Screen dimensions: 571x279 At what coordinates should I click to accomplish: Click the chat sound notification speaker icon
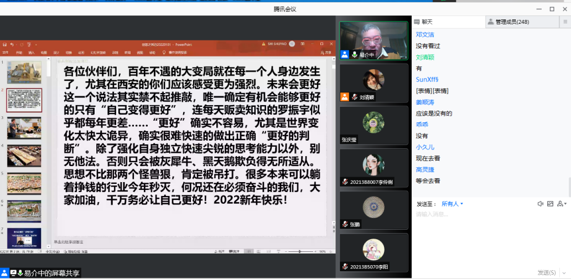point(540,204)
